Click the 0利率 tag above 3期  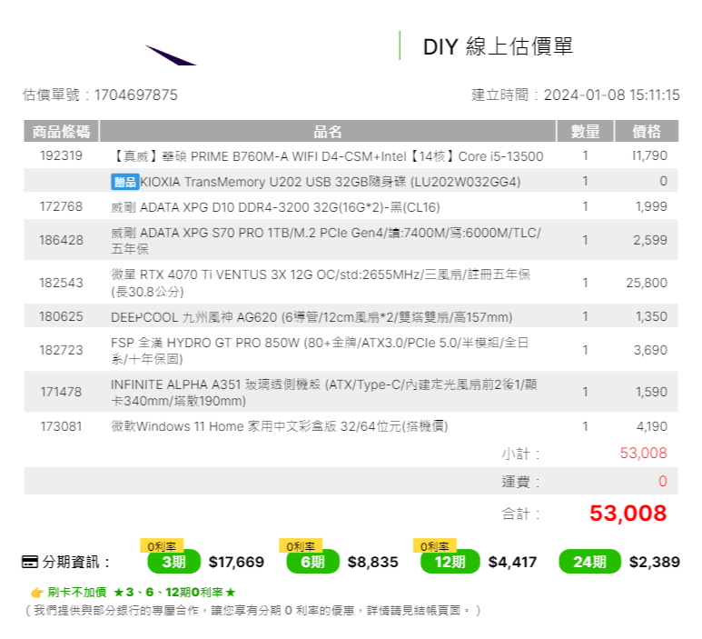pyautogui.click(x=162, y=545)
